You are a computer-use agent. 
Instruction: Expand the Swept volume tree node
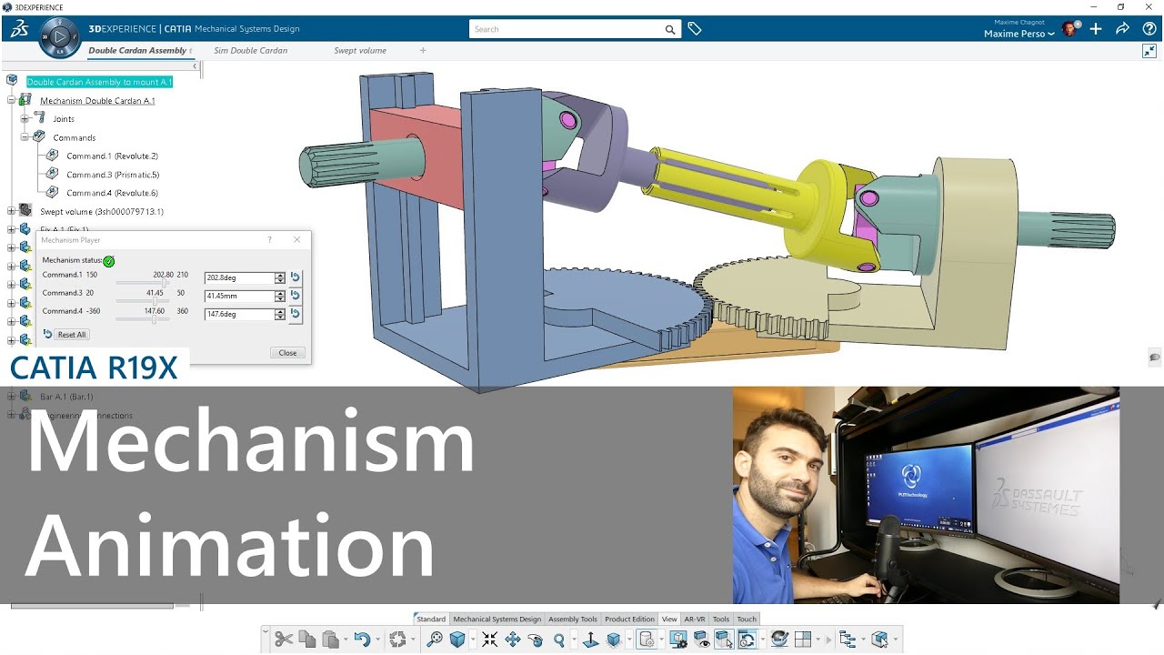[x=12, y=211]
